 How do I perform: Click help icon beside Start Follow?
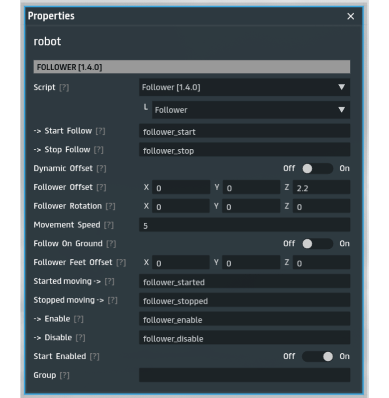tap(100, 131)
